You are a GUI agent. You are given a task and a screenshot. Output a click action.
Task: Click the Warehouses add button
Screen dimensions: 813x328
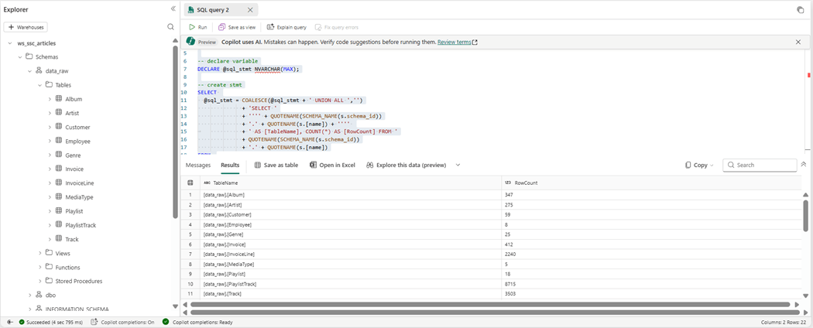click(26, 27)
